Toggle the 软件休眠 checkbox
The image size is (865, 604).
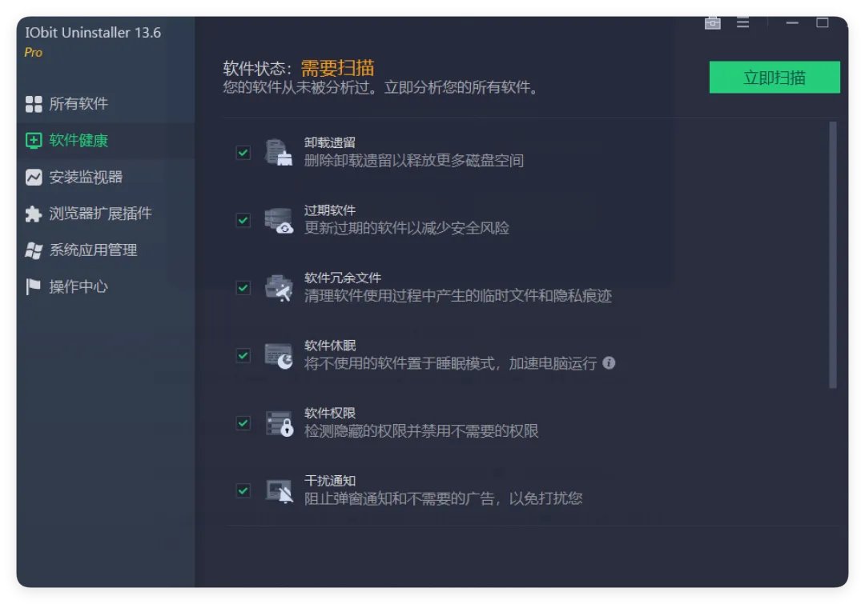click(x=243, y=355)
